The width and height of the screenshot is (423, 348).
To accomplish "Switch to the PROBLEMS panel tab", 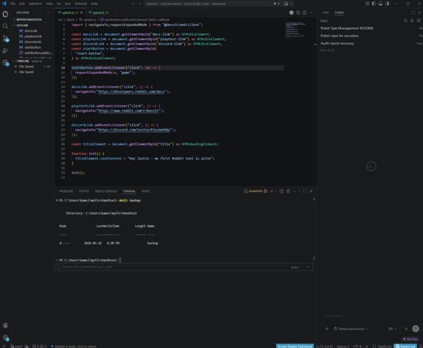I will 66,191.
